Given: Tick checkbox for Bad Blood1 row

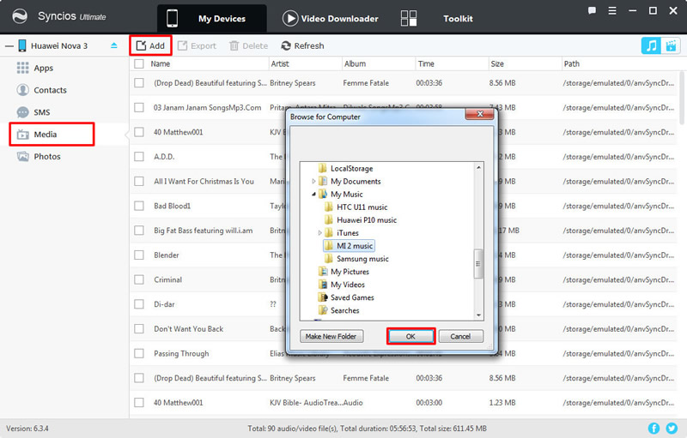Looking at the screenshot, I should 139,206.
